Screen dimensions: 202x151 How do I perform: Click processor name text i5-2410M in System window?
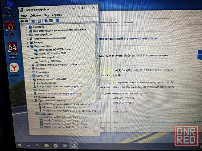click(x=143, y=70)
